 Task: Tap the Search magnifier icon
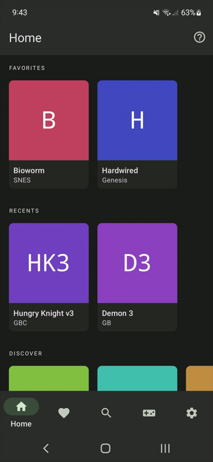pyautogui.click(x=106, y=413)
